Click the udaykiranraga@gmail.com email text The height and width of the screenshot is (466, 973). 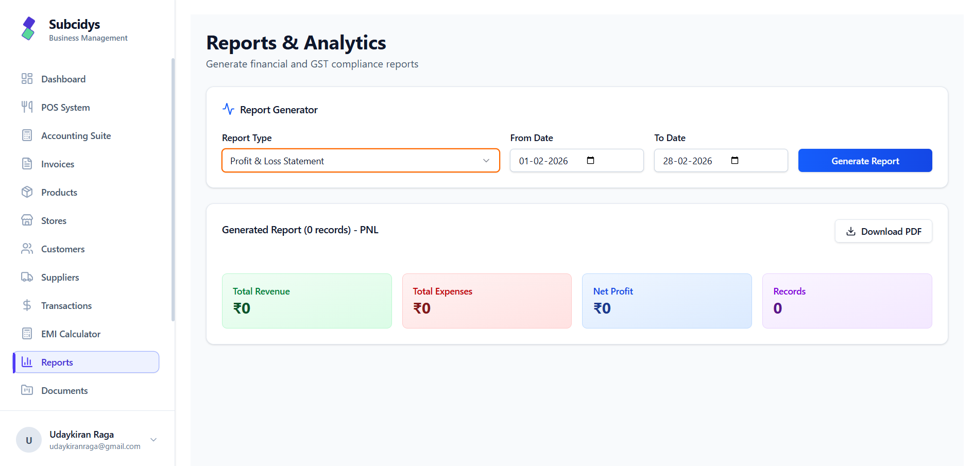click(95, 446)
